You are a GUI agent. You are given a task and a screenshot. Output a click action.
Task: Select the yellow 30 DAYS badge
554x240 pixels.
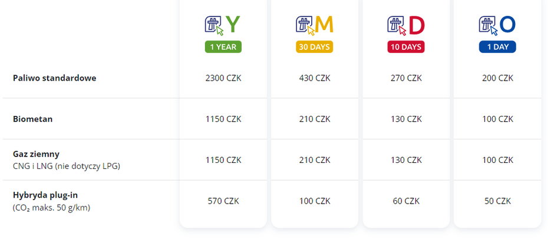click(315, 47)
